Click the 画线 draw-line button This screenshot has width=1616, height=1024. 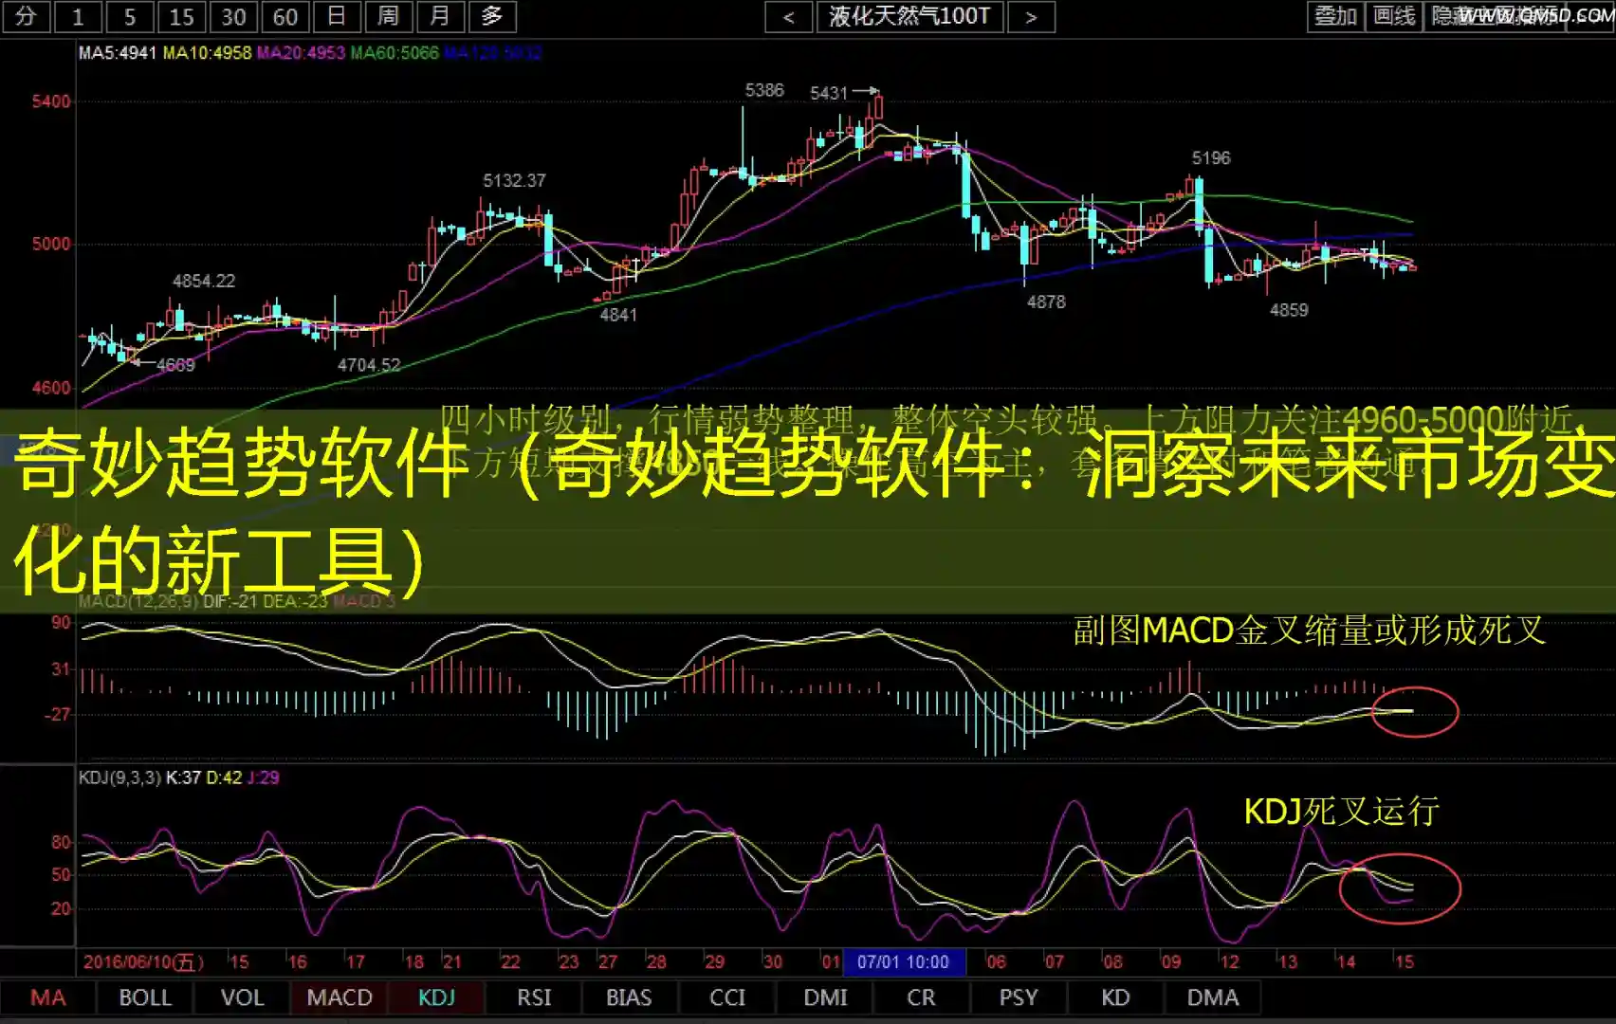(1394, 16)
